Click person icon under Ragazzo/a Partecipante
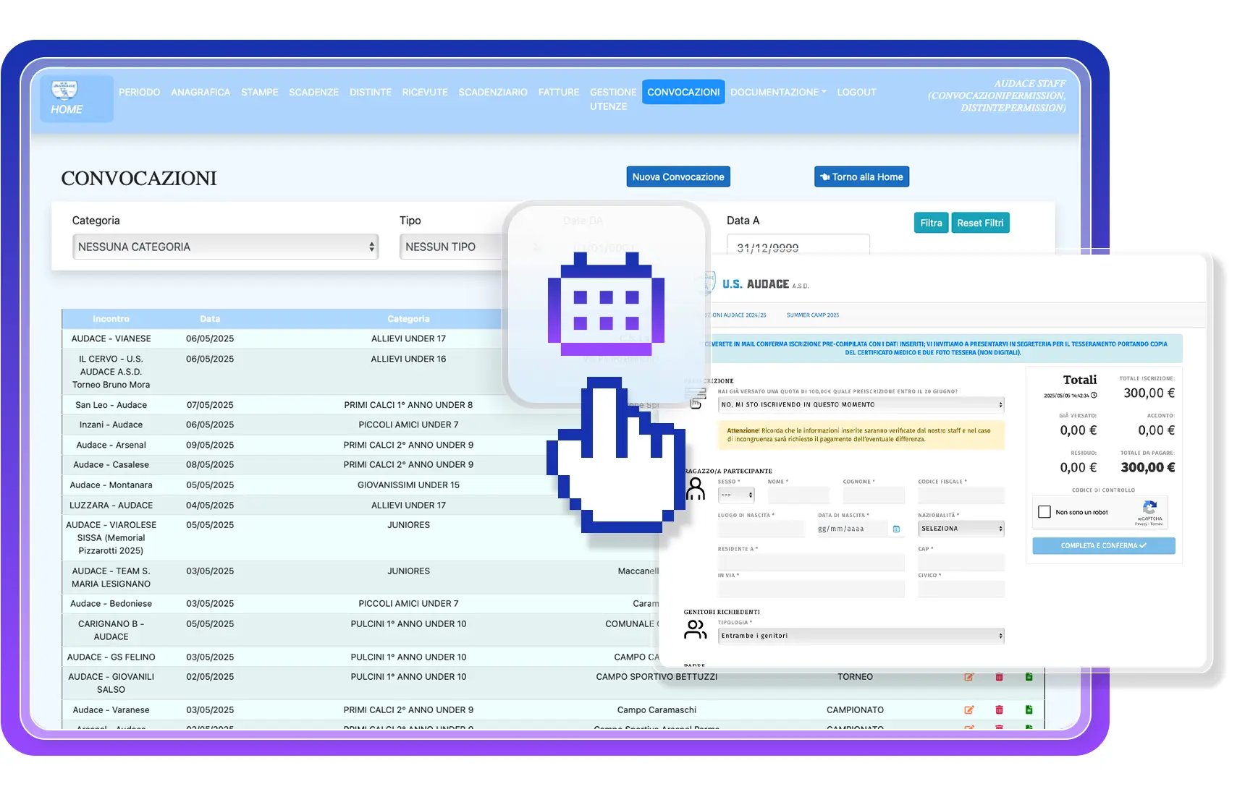This screenshot has width=1245, height=797. (x=696, y=489)
